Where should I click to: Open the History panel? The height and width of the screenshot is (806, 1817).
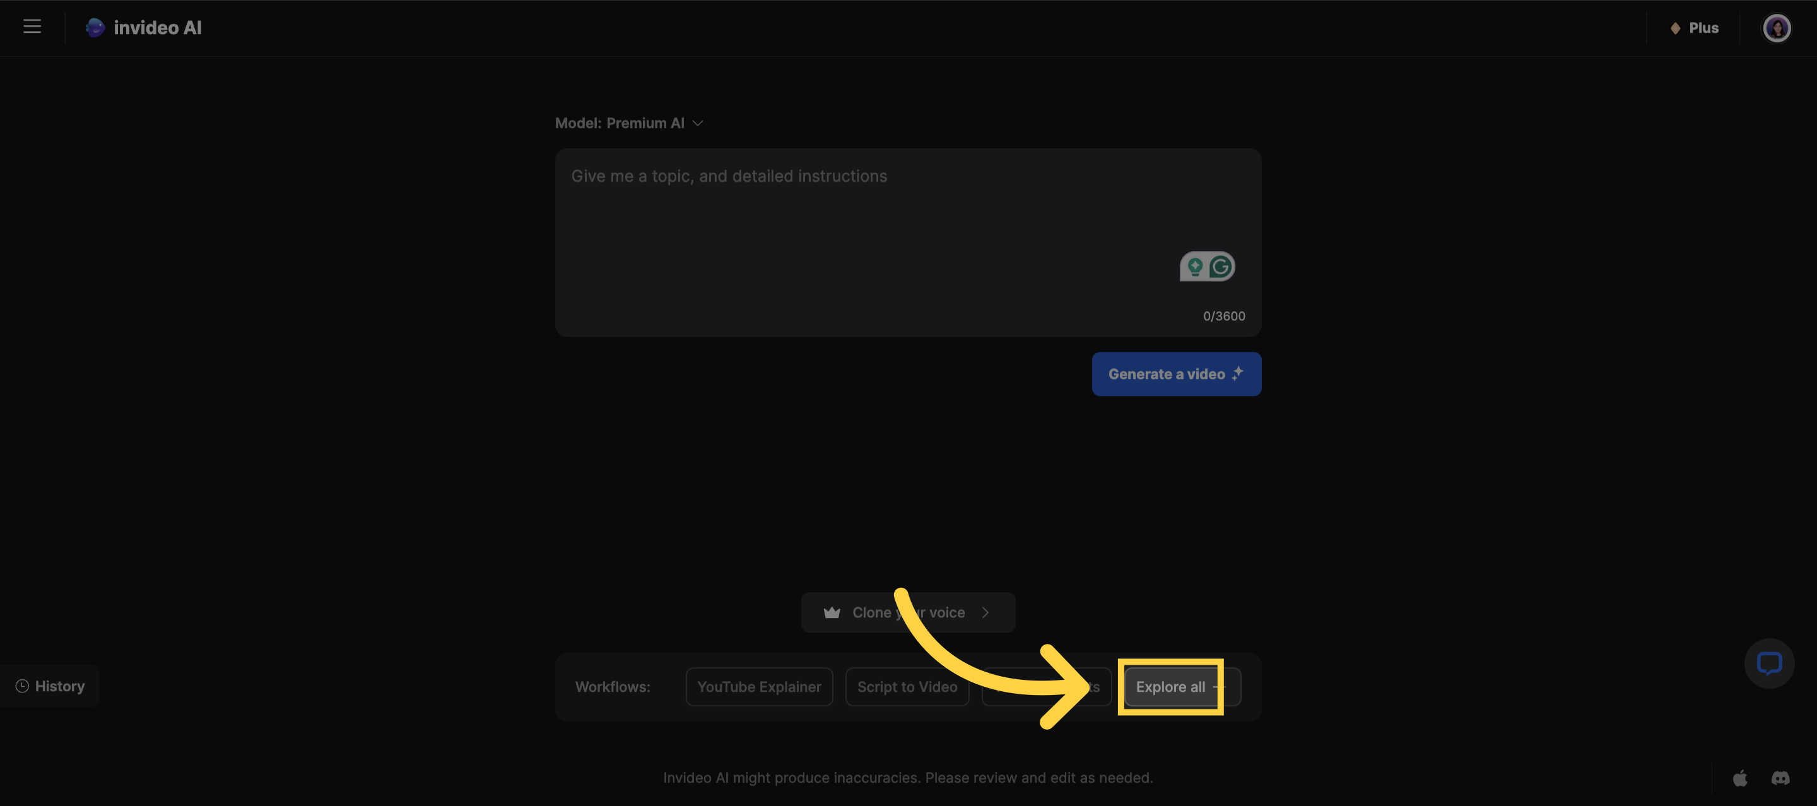click(x=50, y=686)
